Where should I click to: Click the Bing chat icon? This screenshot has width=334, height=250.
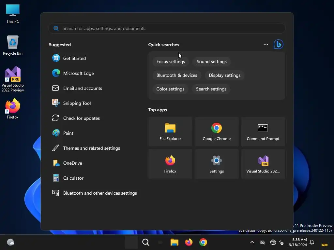(x=279, y=44)
